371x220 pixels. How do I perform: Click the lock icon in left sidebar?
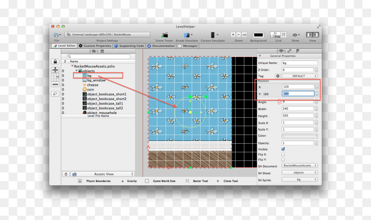tap(55, 62)
